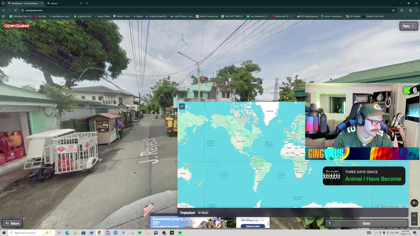Open Microsoft Edge from the taskbar
Image resolution: width=420 pixels, height=236 pixels.
pos(67,233)
